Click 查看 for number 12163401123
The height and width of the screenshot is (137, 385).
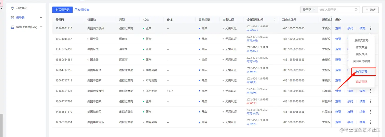pyautogui.click(x=338, y=91)
